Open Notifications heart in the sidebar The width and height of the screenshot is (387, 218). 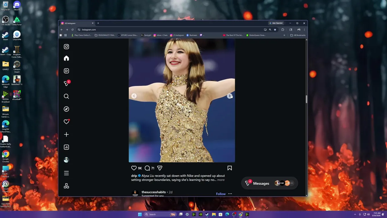(67, 122)
